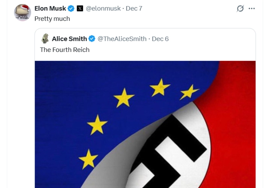Open the Elon Musk display name link
The width and height of the screenshot is (273, 188).
pyautogui.click(x=50, y=8)
